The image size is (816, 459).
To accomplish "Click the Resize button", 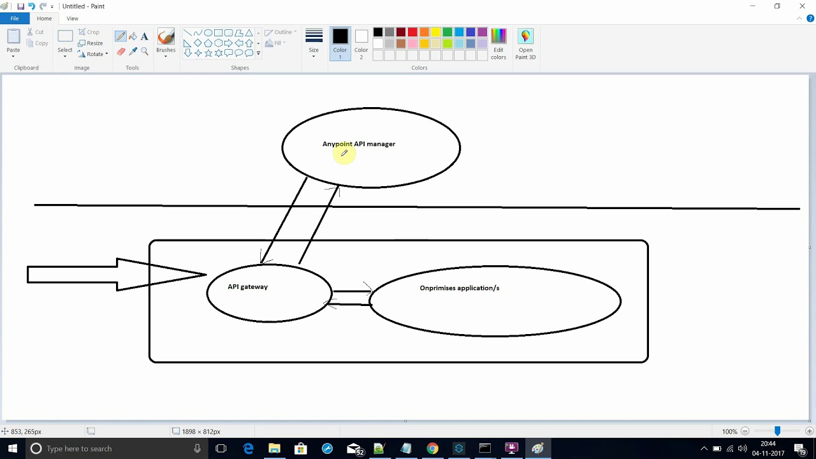I will click(x=91, y=43).
